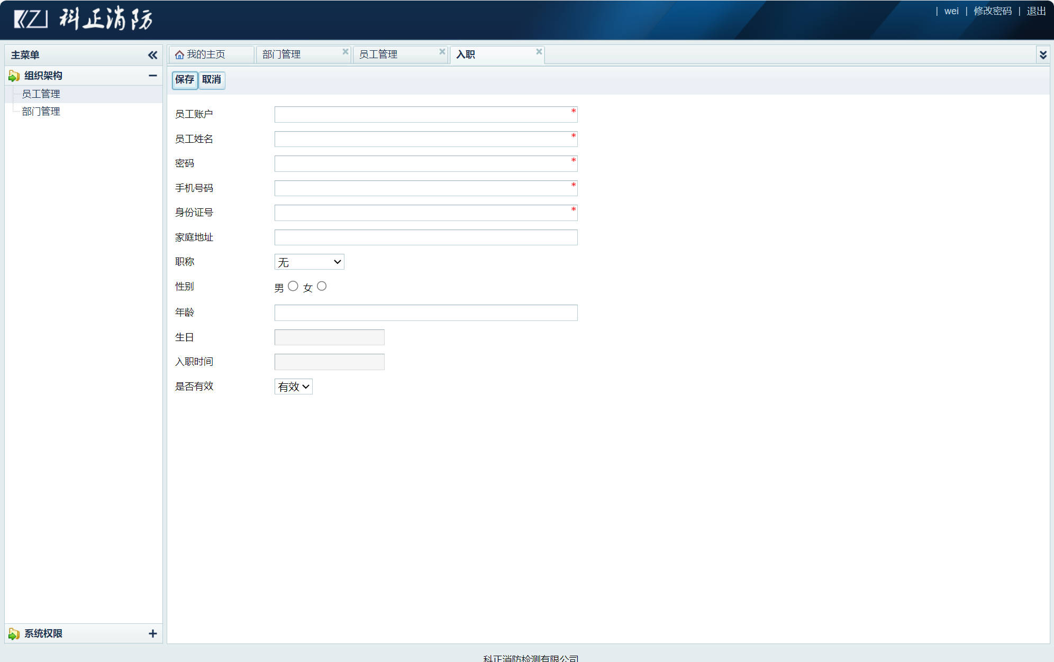Click the 保存 button
This screenshot has width=1054, height=662.
coord(185,80)
